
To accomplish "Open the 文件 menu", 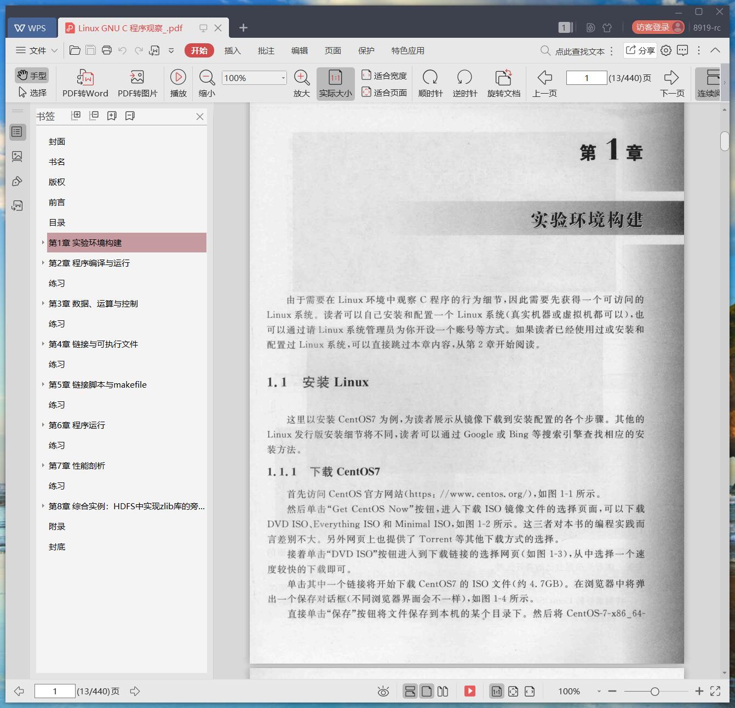I will point(37,50).
